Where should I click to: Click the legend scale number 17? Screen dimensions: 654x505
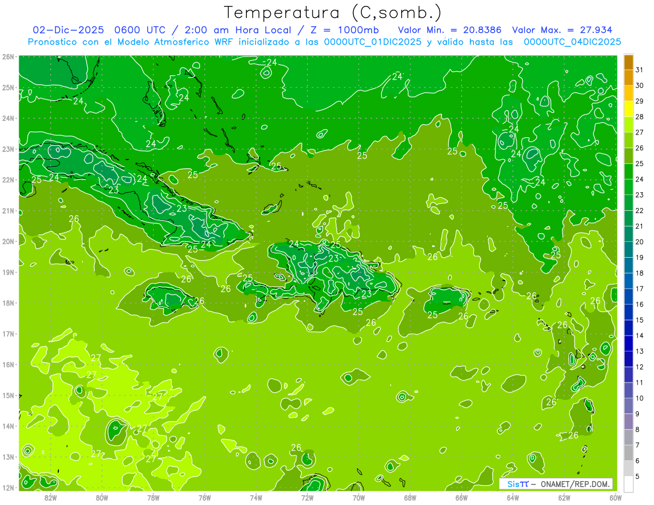639,289
